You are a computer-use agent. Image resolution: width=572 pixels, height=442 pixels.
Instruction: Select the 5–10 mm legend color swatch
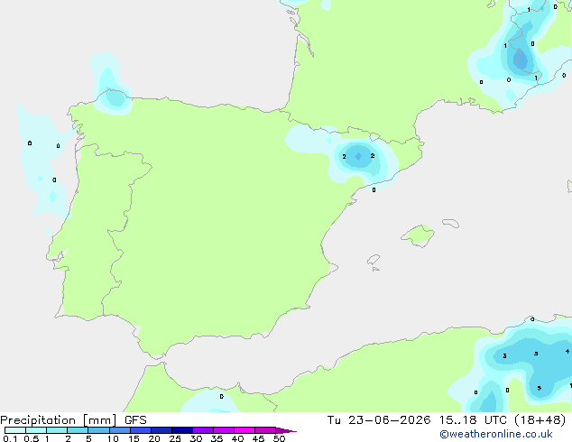(98, 430)
